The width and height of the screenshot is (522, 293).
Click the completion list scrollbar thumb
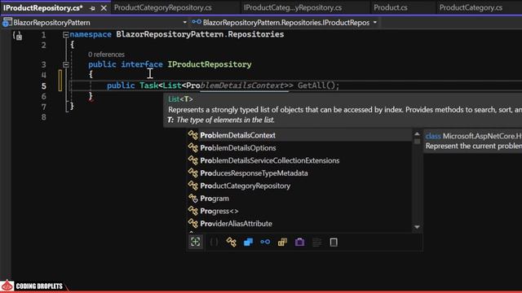point(417,141)
